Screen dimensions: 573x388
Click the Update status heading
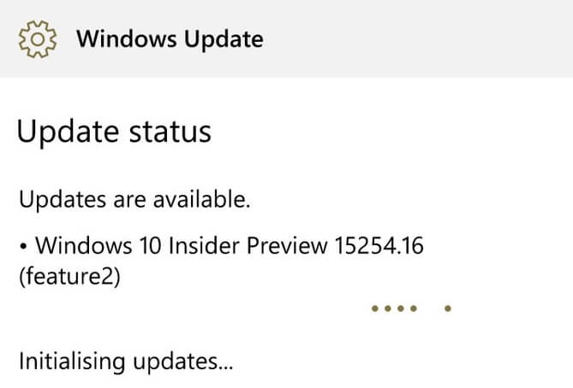click(x=114, y=132)
